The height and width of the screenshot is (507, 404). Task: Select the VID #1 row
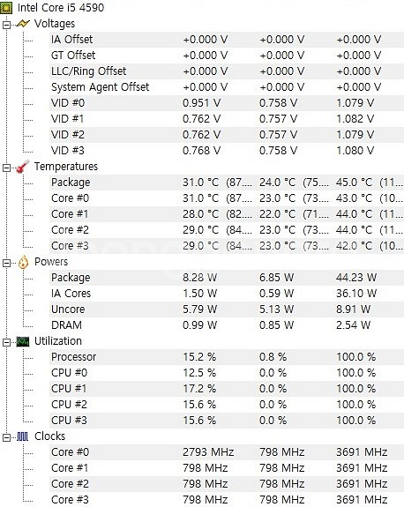tap(227, 119)
